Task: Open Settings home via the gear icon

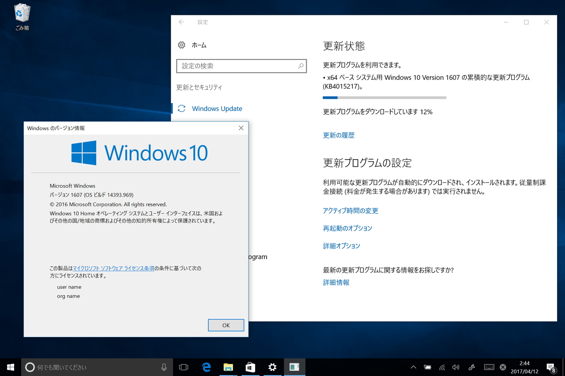Action: coord(181,45)
